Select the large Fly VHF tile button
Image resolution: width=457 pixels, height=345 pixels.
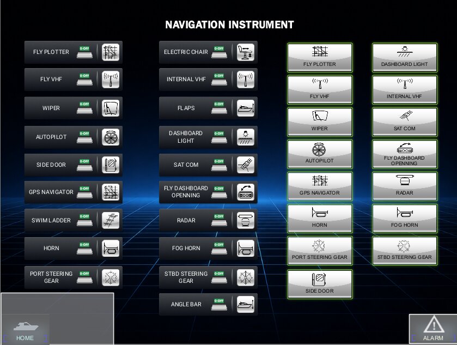coord(320,90)
